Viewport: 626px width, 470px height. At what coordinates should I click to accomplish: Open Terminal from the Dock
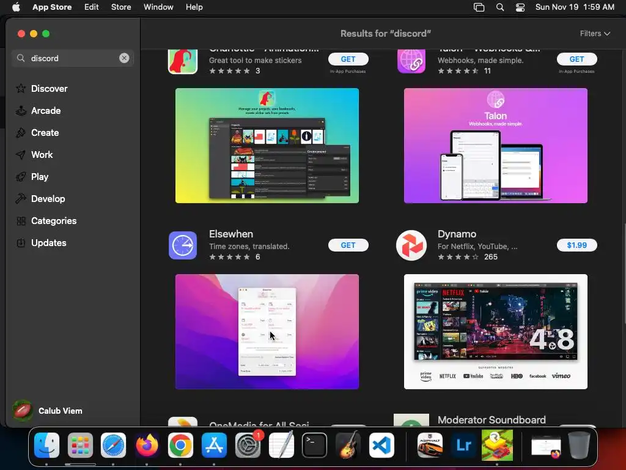click(x=315, y=446)
